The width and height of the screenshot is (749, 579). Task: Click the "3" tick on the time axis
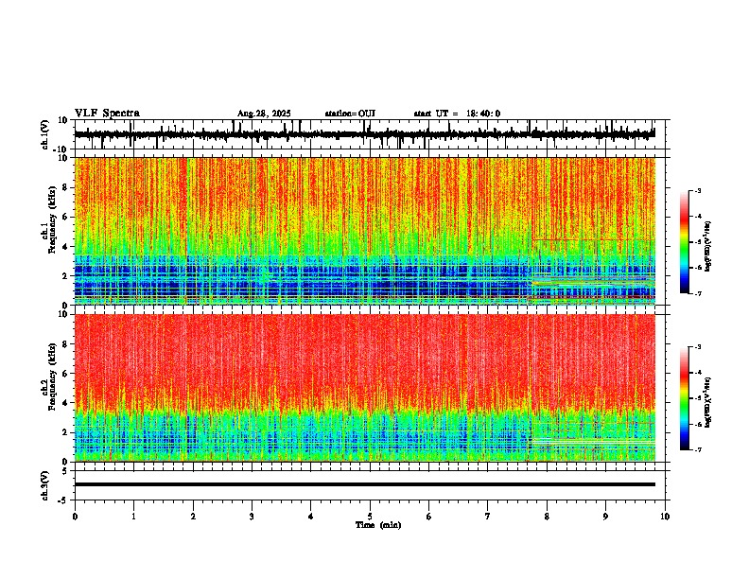(x=252, y=517)
